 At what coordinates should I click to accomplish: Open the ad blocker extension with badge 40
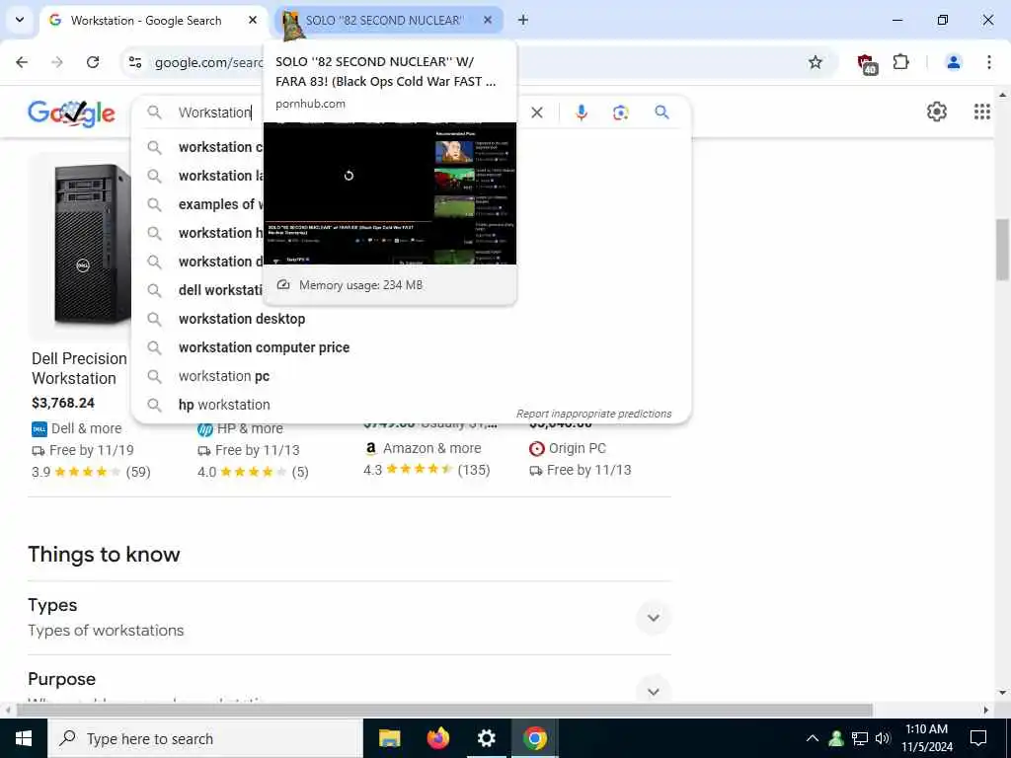coord(866,63)
